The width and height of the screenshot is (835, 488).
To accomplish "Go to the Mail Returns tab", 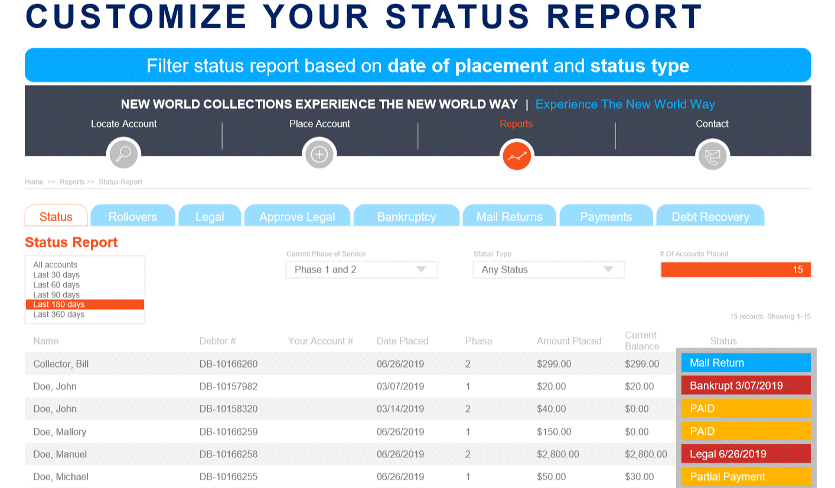I will pyautogui.click(x=510, y=216).
